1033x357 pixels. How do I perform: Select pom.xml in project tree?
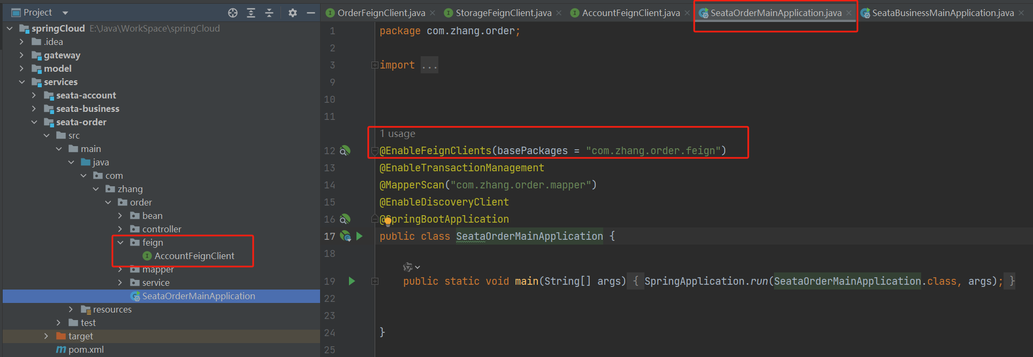(86, 350)
